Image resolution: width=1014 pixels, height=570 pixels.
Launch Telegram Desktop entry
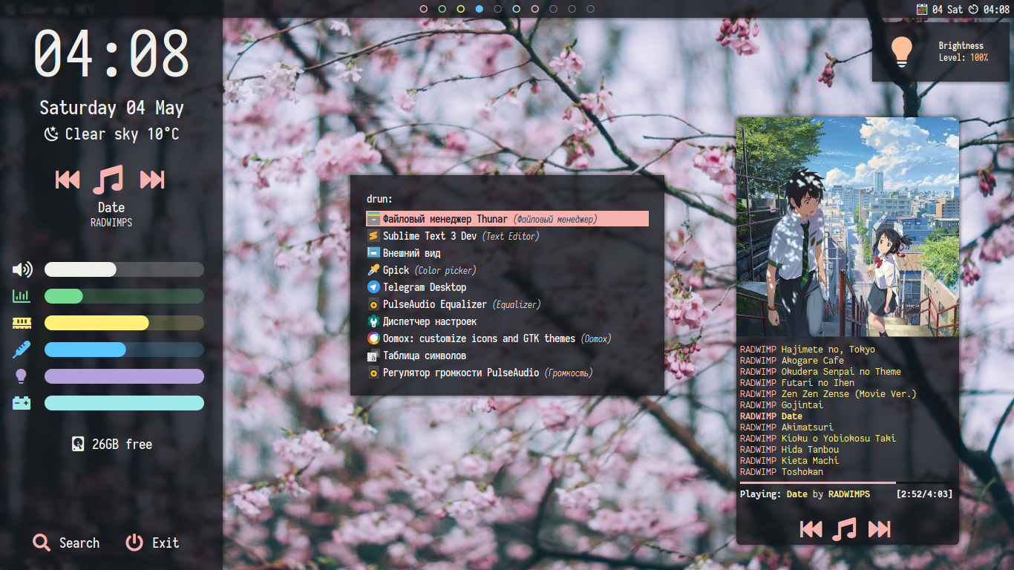point(507,287)
